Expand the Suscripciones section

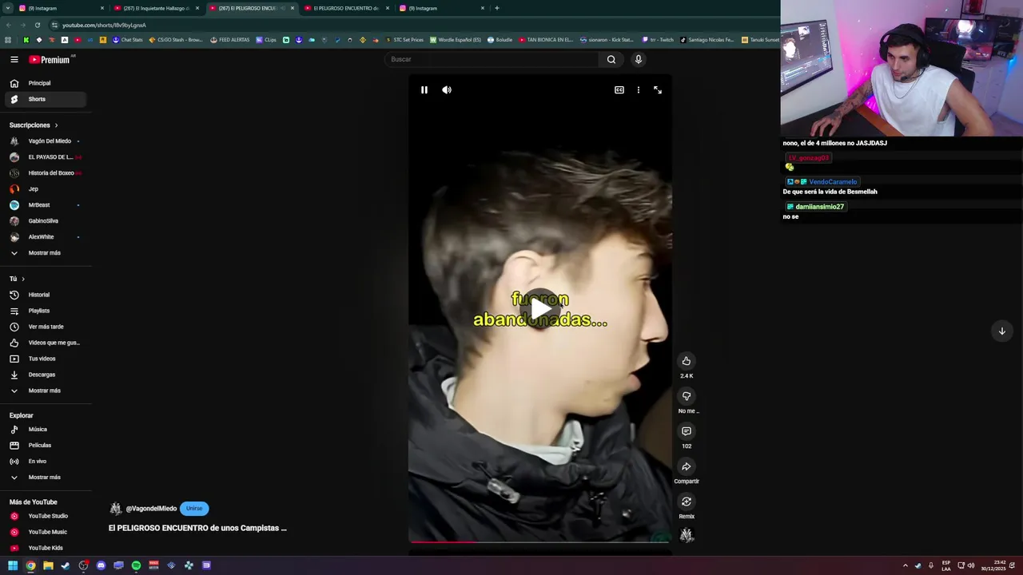coord(34,125)
